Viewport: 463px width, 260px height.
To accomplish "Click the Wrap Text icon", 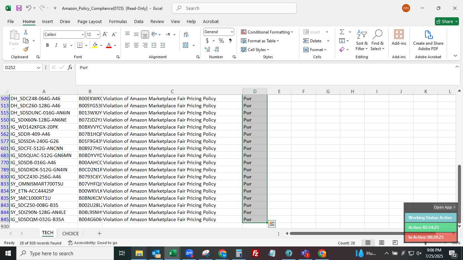I will (x=186, y=35).
